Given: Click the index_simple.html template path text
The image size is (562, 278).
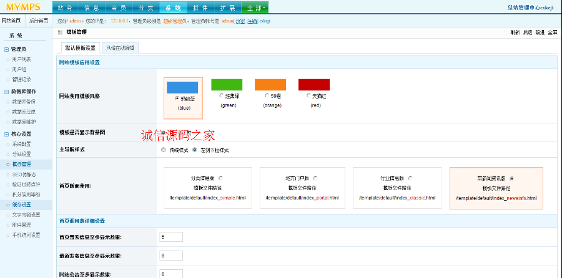Looking at the screenshot, I should pos(207,198).
